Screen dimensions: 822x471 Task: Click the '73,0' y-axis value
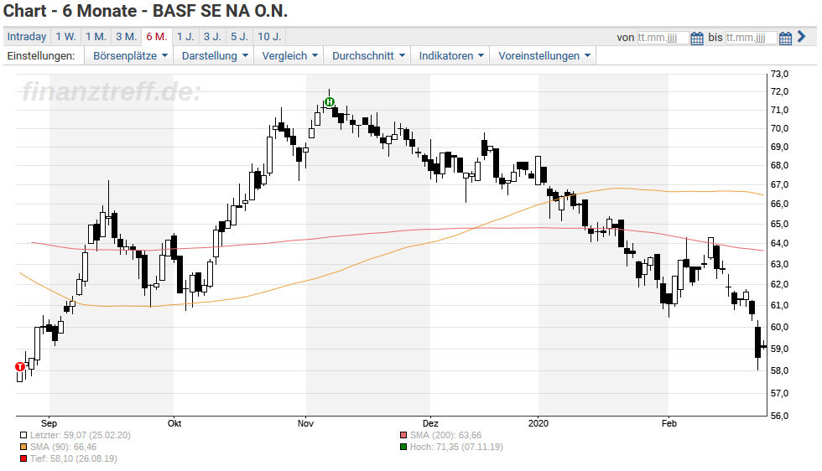779,74
